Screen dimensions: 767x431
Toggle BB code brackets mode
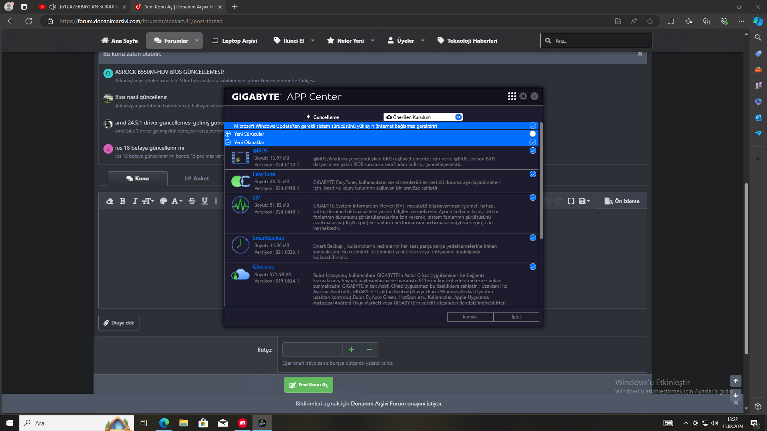pyautogui.click(x=571, y=201)
